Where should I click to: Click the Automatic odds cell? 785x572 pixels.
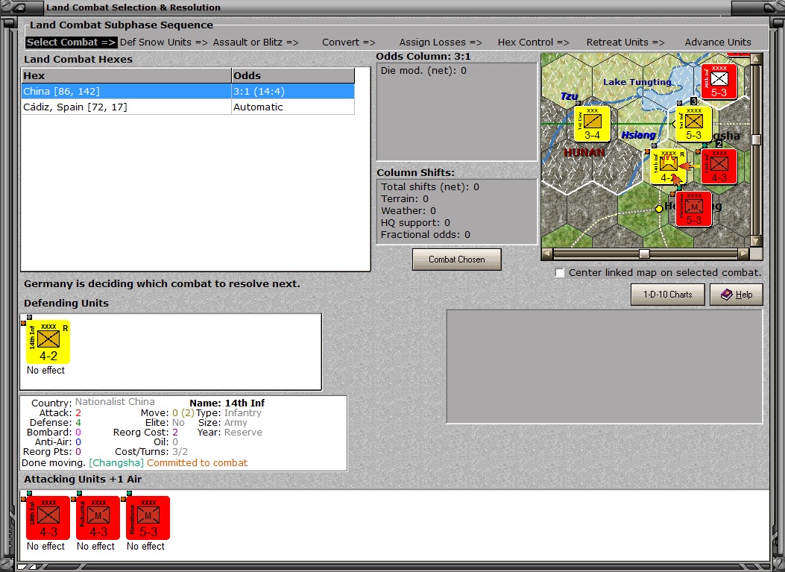(293, 107)
